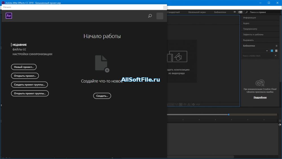Click the workspace sync settings icon

(x=240, y=12)
